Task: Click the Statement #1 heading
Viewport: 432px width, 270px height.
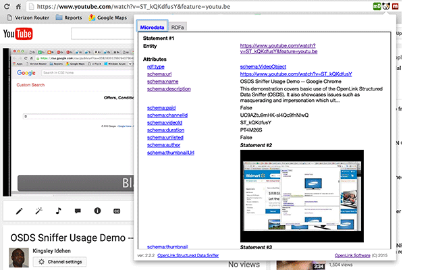Action: click(x=159, y=38)
